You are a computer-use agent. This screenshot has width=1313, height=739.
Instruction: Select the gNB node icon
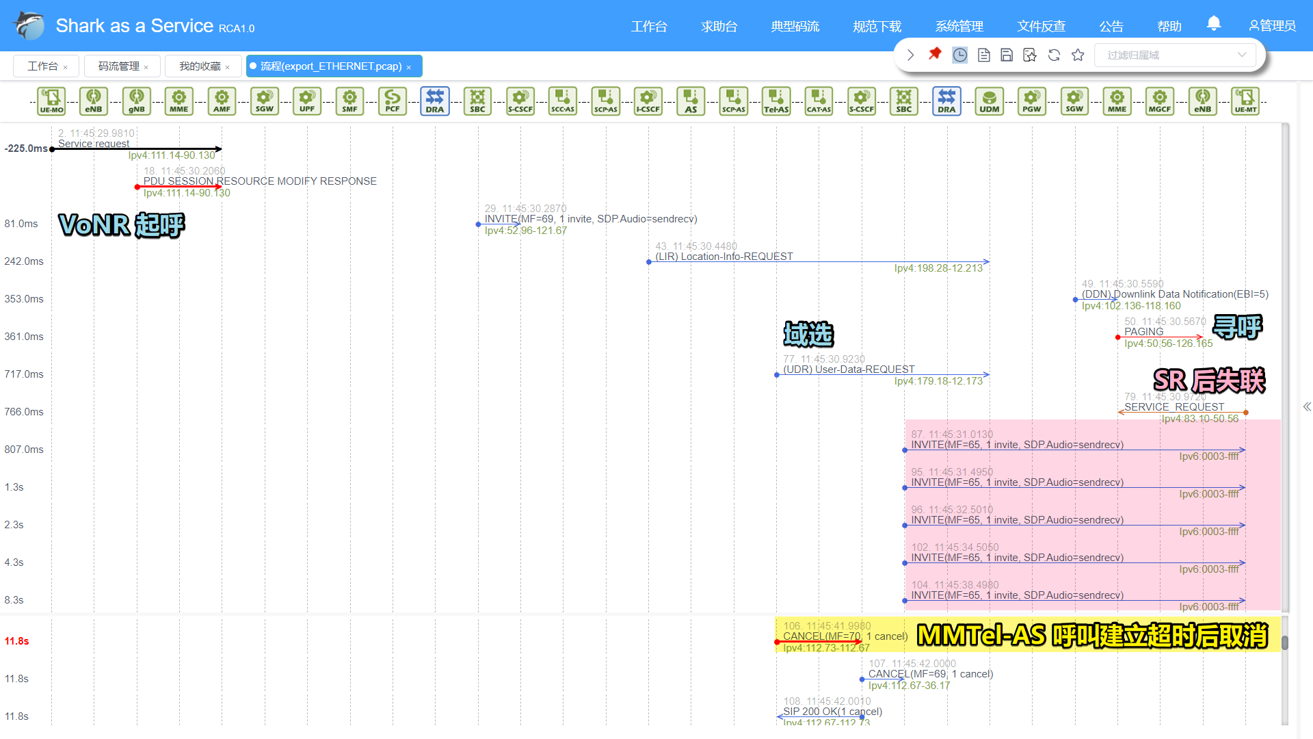point(137,101)
